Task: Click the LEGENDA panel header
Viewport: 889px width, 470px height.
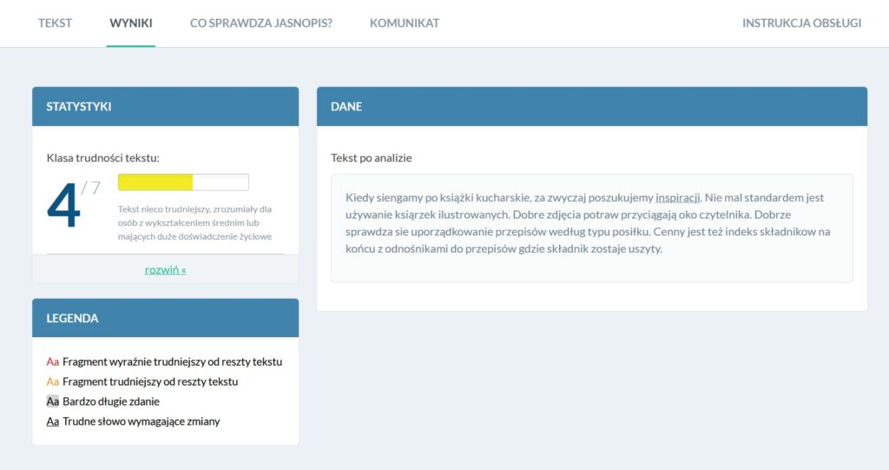Action: tap(165, 318)
